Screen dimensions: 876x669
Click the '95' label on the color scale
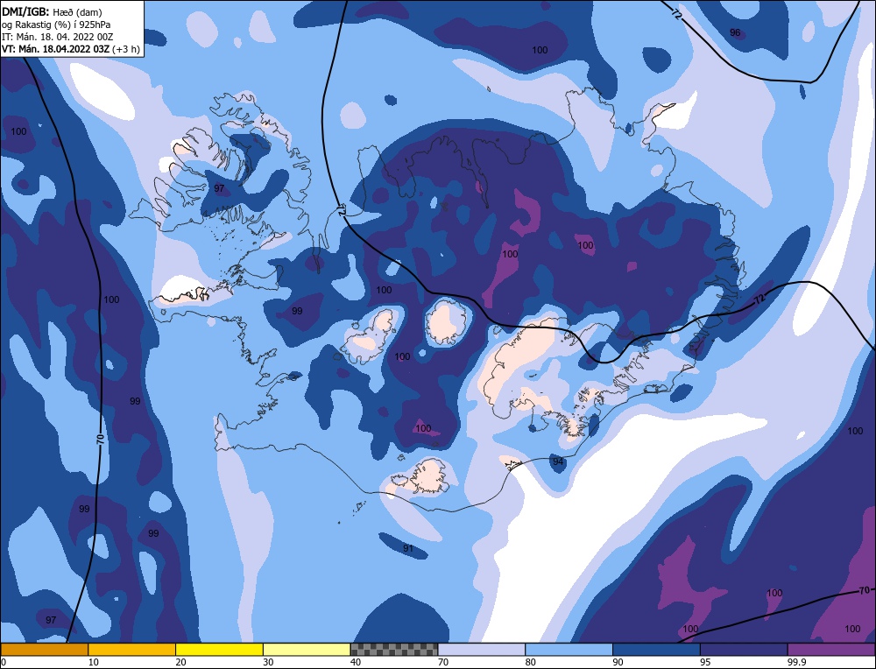pos(705,662)
